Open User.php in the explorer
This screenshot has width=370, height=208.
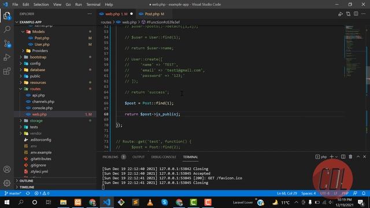[42, 44]
